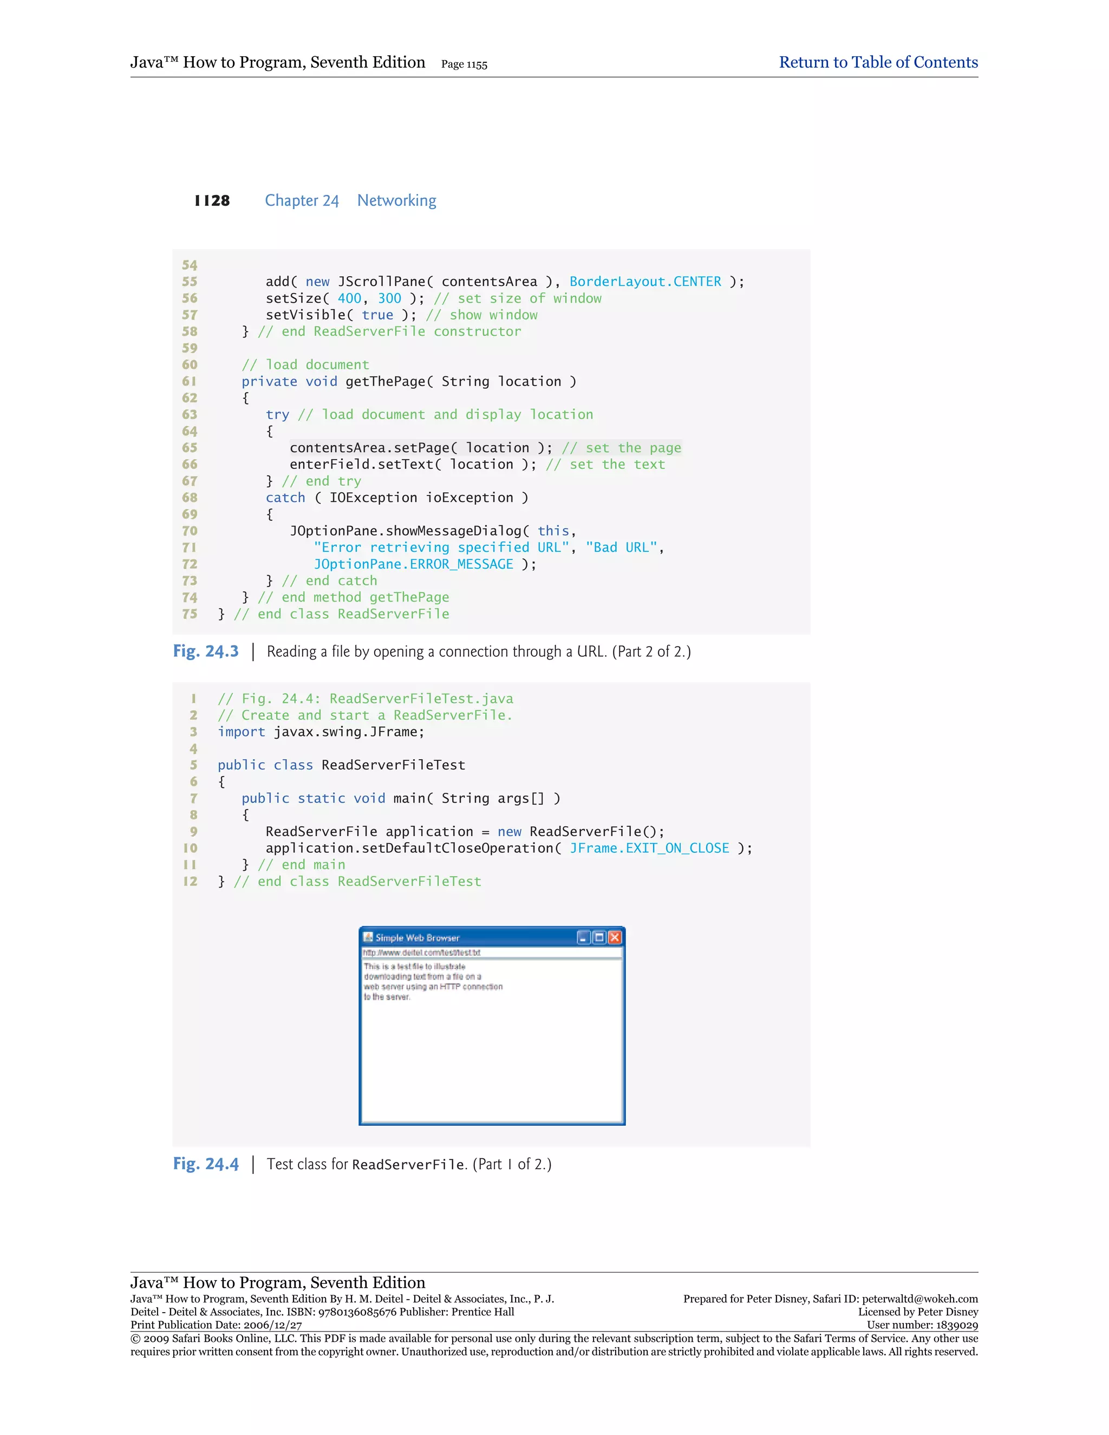Click the Fig. 24.4 caption label
The image size is (1109, 1435).
coord(206,1164)
